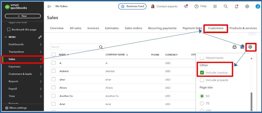This screenshot has height=113, width=262.
Task: Click the + New button
Action: click(x=23, y=16)
